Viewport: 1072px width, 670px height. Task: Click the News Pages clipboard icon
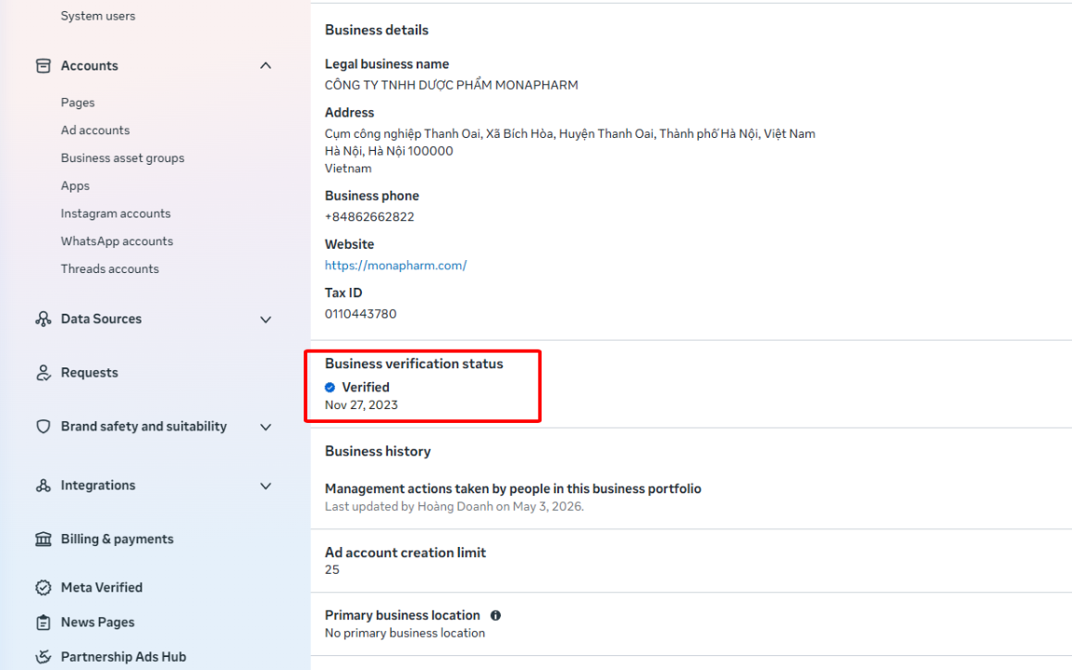click(x=44, y=623)
